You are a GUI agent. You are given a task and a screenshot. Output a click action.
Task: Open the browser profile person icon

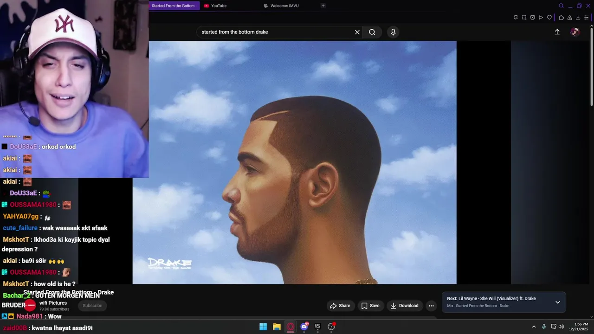[x=569, y=18]
